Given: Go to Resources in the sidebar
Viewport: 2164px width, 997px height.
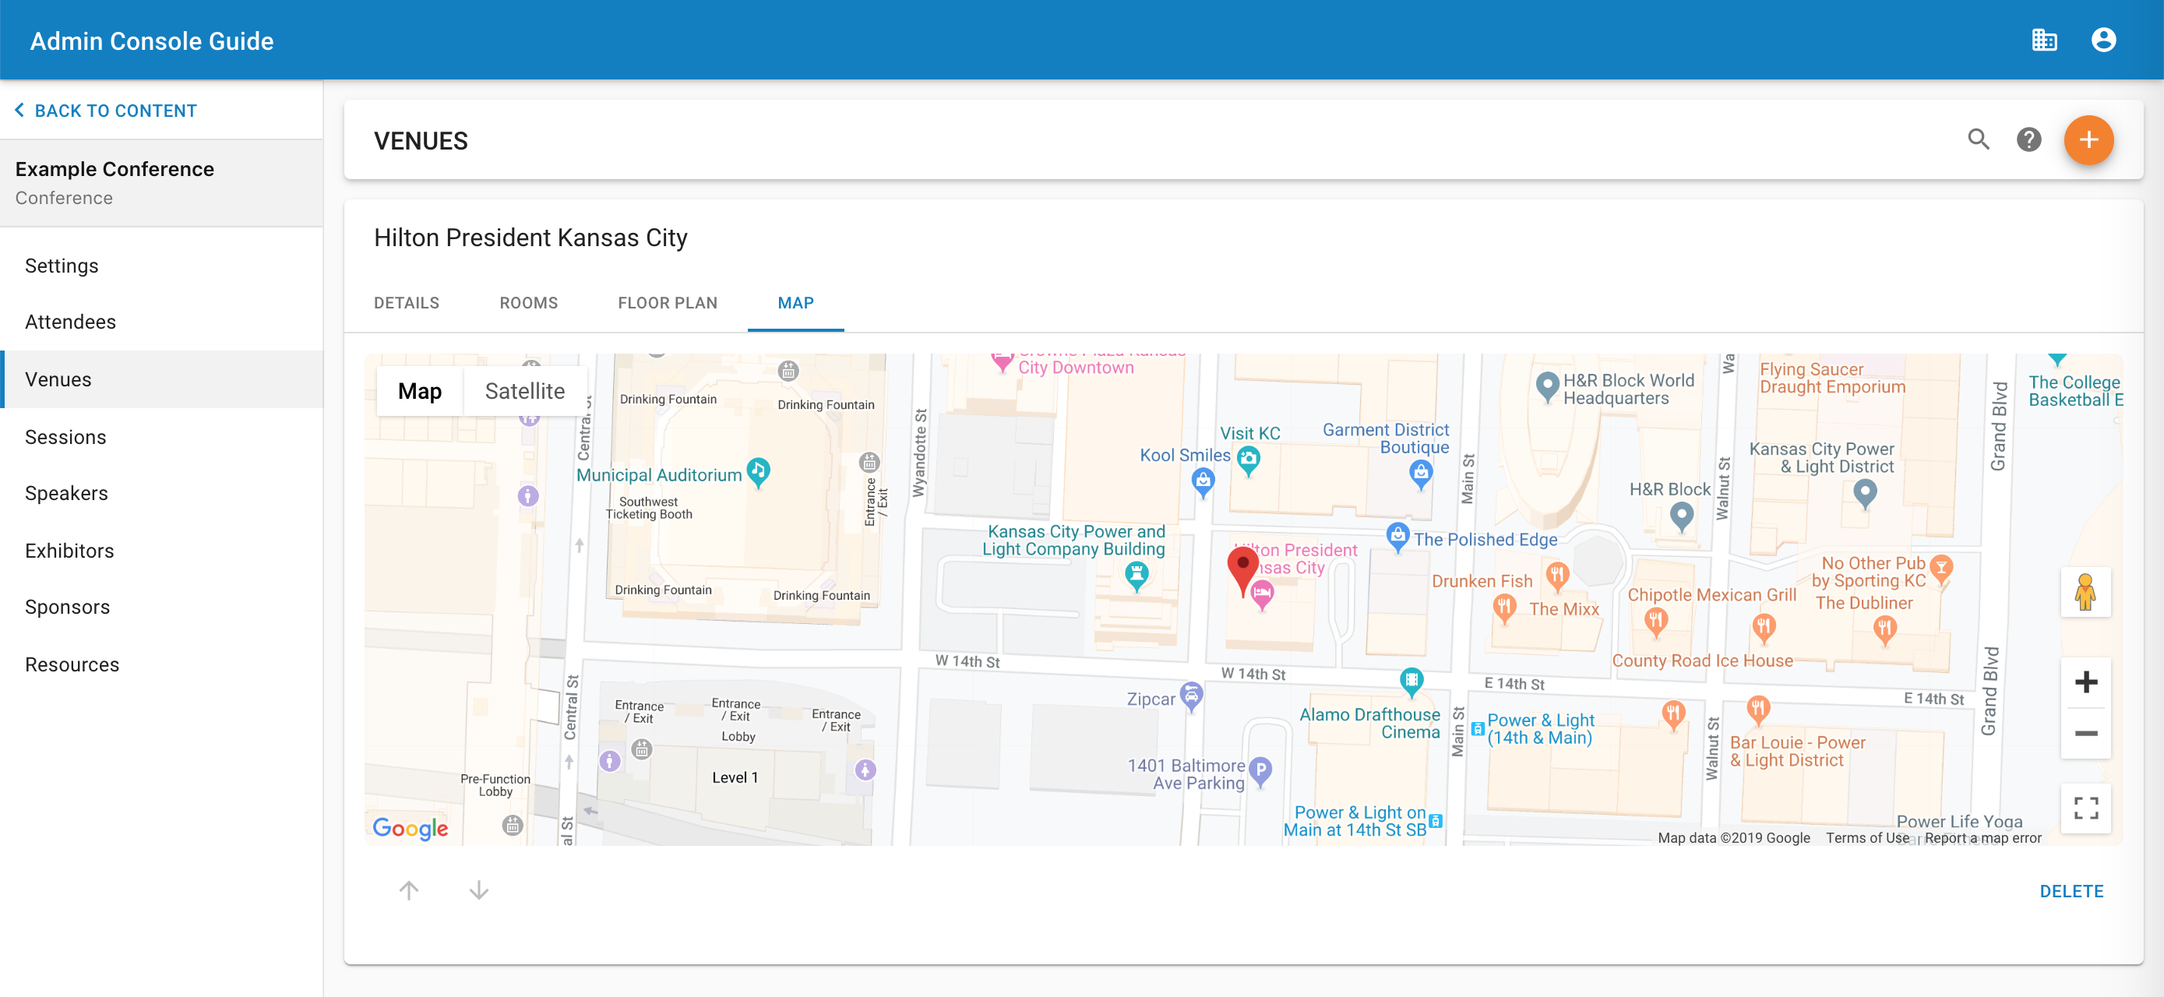Looking at the screenshot, I should (161, 664).
